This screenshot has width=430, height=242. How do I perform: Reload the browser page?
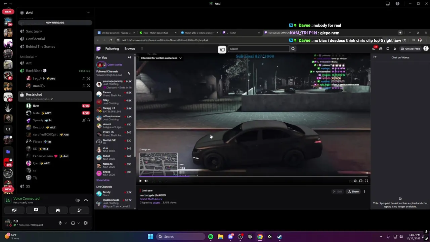coord(111,40)
